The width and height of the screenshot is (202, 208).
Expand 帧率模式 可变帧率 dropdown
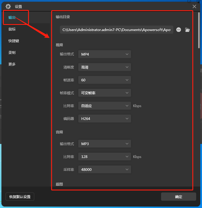tap(105, 93)
